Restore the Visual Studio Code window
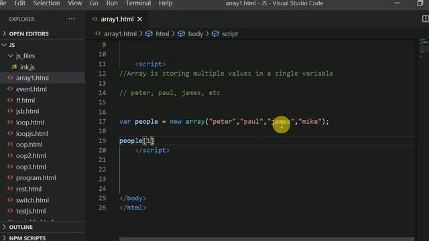Viewport: 429px width, 241px height. pos(420,3)
